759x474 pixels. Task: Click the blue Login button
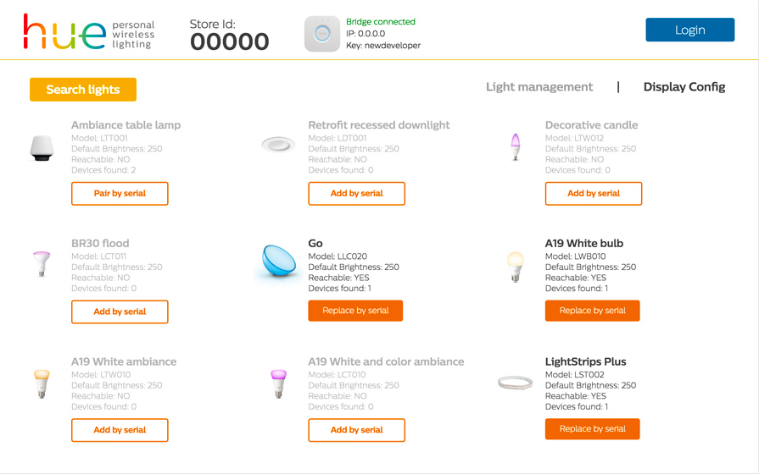(x=689, y=30)
